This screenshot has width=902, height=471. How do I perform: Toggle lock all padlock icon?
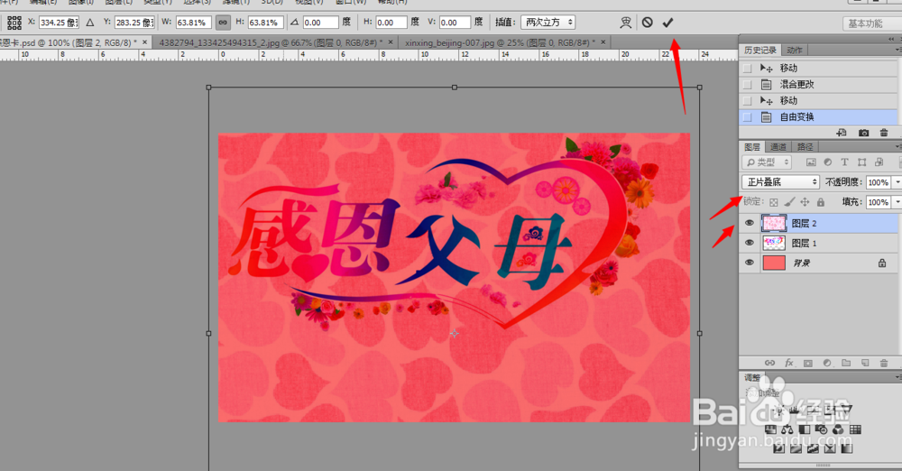(821, 202)
